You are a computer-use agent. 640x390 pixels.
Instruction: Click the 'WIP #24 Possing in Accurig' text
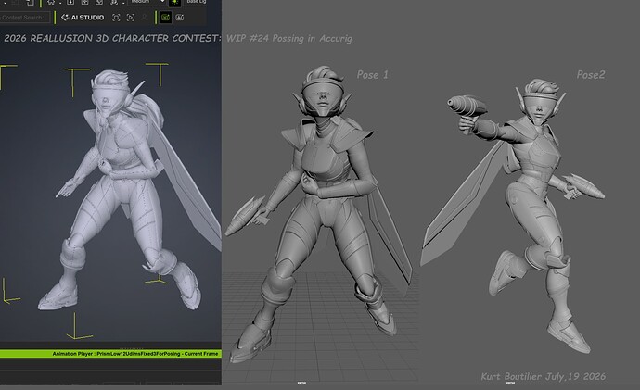coord(289,38)
